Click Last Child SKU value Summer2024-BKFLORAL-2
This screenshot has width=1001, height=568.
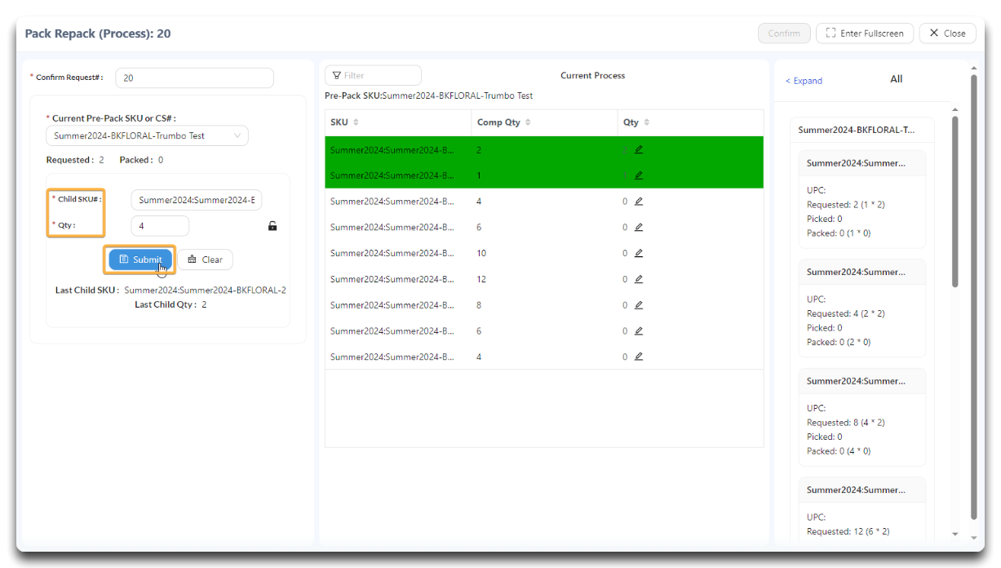205,290
